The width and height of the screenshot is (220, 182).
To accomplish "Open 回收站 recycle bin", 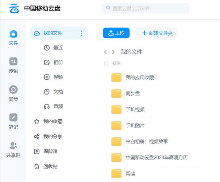I will pos(50,166).
